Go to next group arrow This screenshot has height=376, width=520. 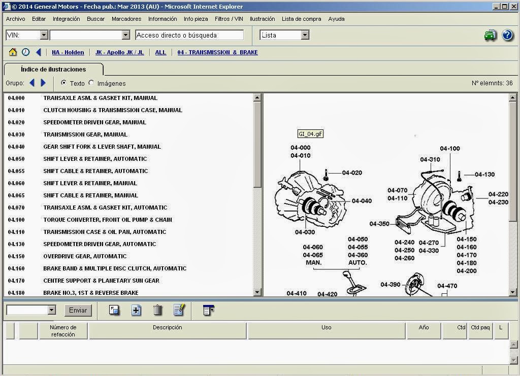[43, 83]
